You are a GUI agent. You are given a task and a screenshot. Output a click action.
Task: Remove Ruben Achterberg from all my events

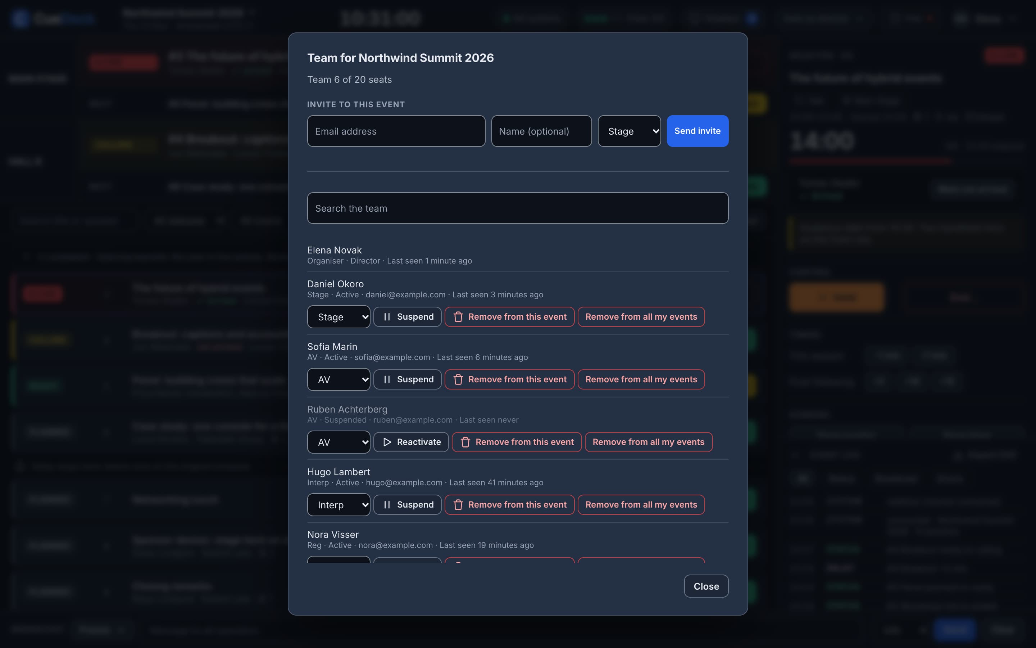648,442
